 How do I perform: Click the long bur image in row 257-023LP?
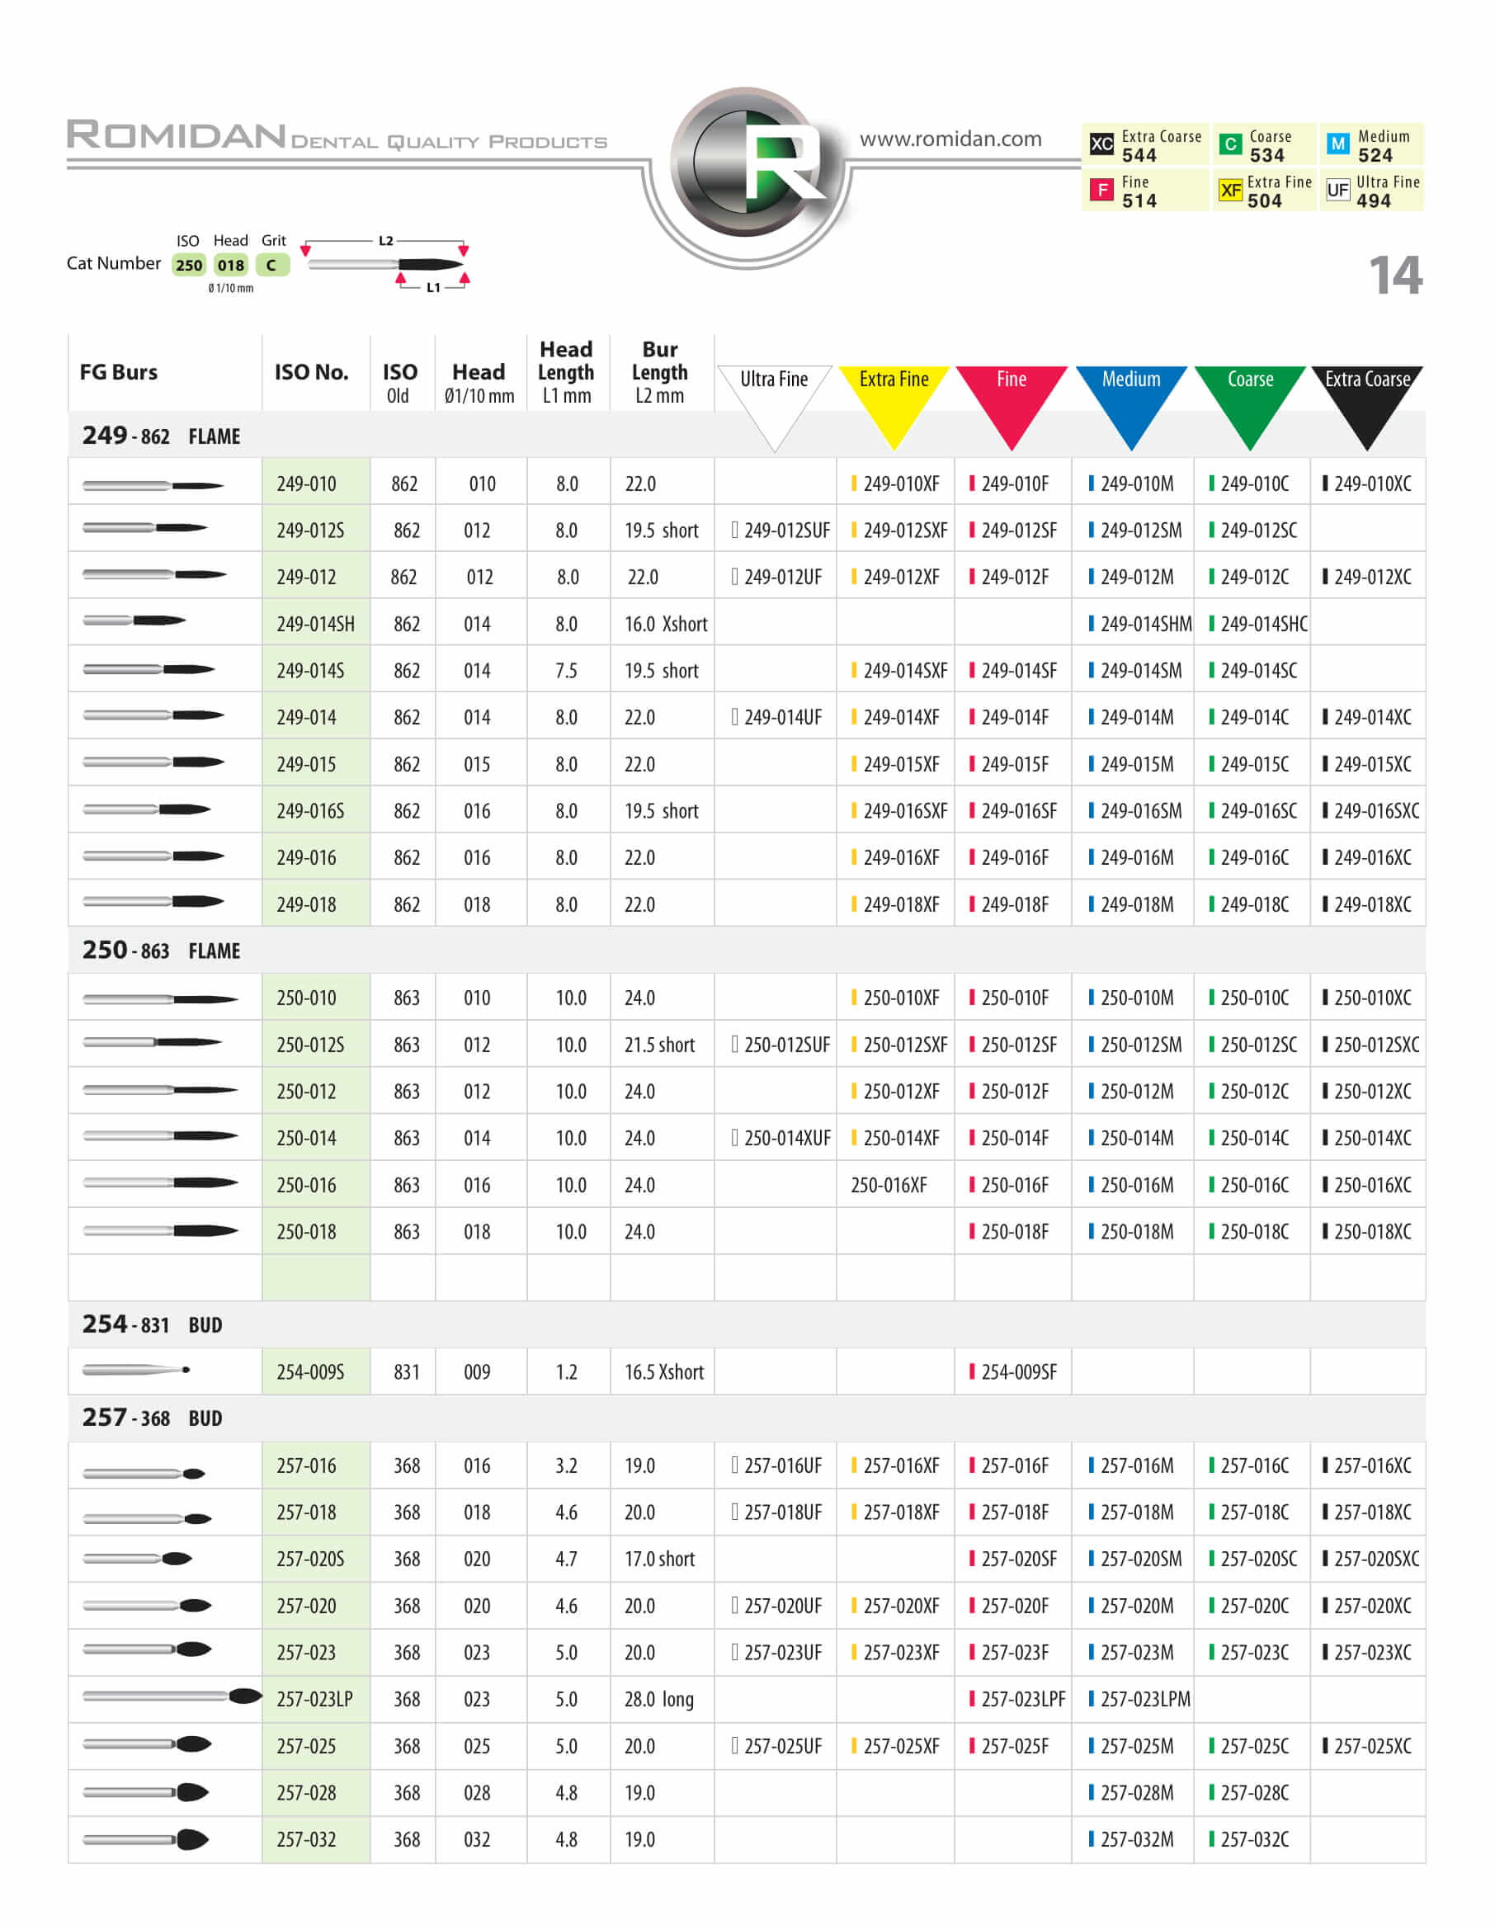(172, 1696)
